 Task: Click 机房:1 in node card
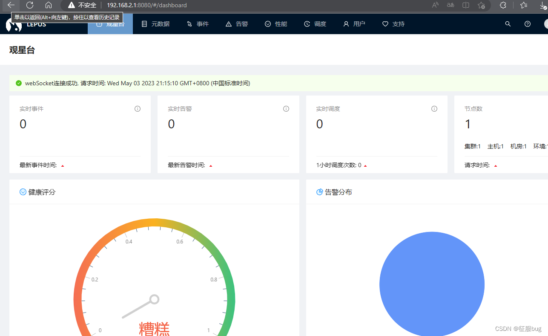[x=519, y=146]
